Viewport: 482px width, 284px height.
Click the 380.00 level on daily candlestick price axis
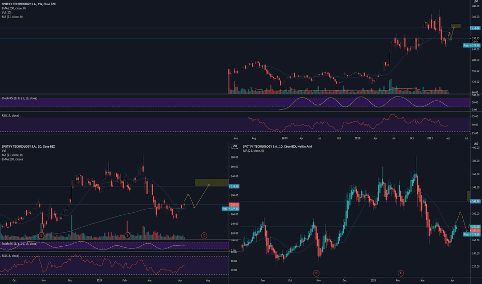[234, 157]
